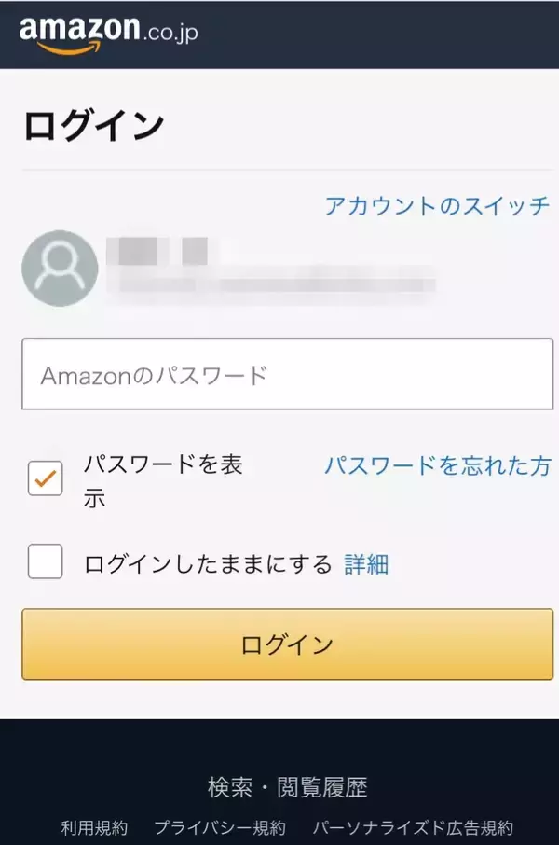Uncheck the パスワードを表示 checkbox
This screenshot has width=559, height=845.
pyautogui.click(x=46, y=479)
